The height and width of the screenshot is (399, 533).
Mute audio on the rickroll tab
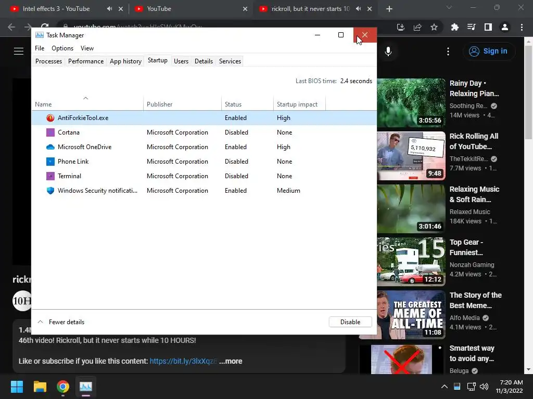pyautogui.click(x=358, y=9)
